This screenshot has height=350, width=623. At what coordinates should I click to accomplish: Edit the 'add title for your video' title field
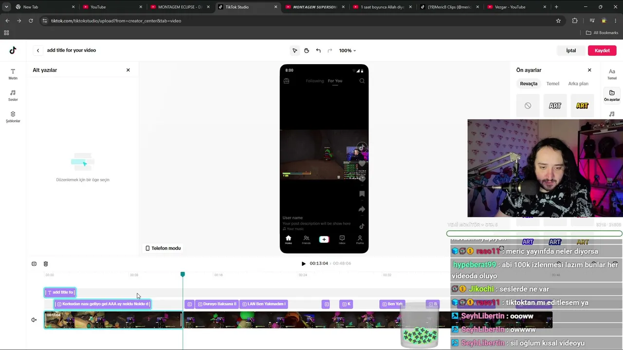(x=72, y=50)
